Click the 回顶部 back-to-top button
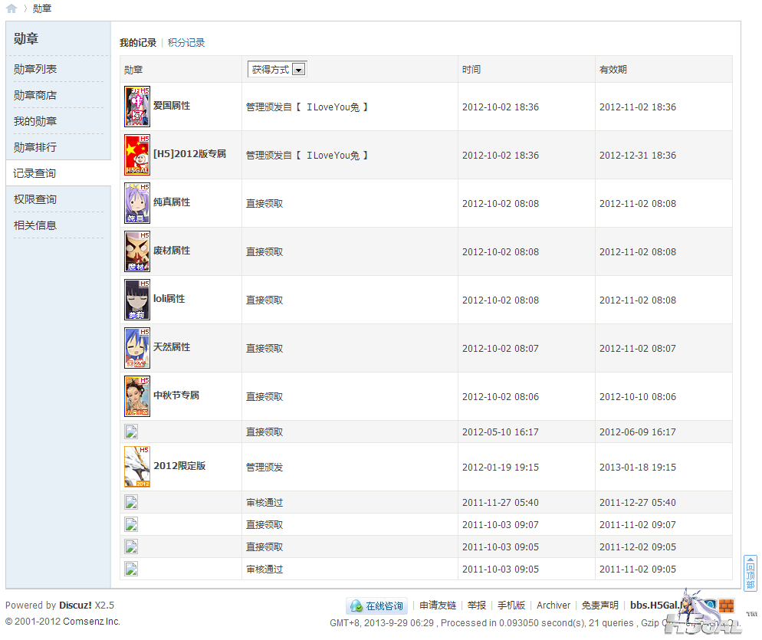The image size is (762, 640). pyautogui.click(x=750, y=573)
